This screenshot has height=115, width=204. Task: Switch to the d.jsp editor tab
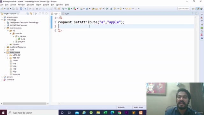click(66, 13)
